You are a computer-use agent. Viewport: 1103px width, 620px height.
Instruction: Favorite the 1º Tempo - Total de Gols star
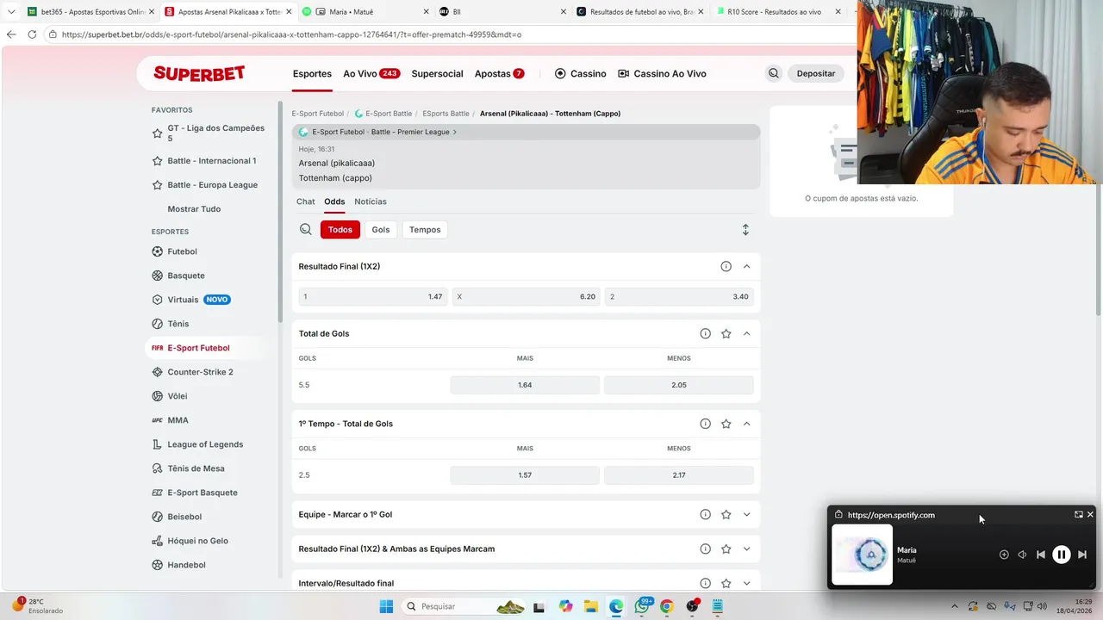[x=726, y=424]
